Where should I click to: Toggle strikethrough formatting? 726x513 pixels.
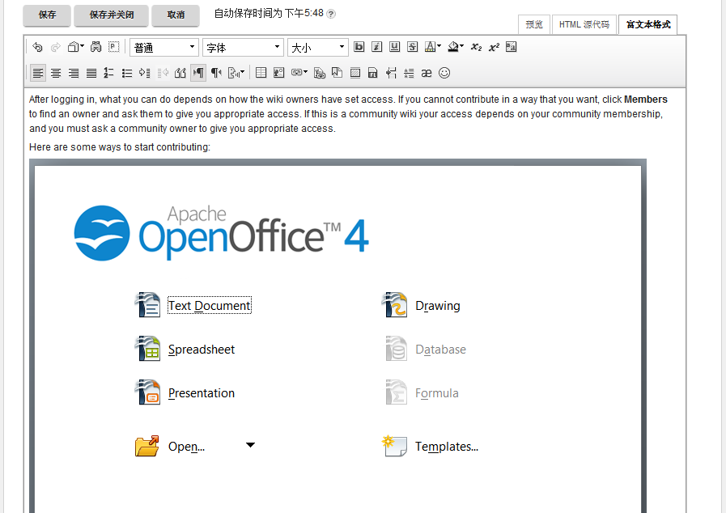pyautogui.click(x=413, y=47)
